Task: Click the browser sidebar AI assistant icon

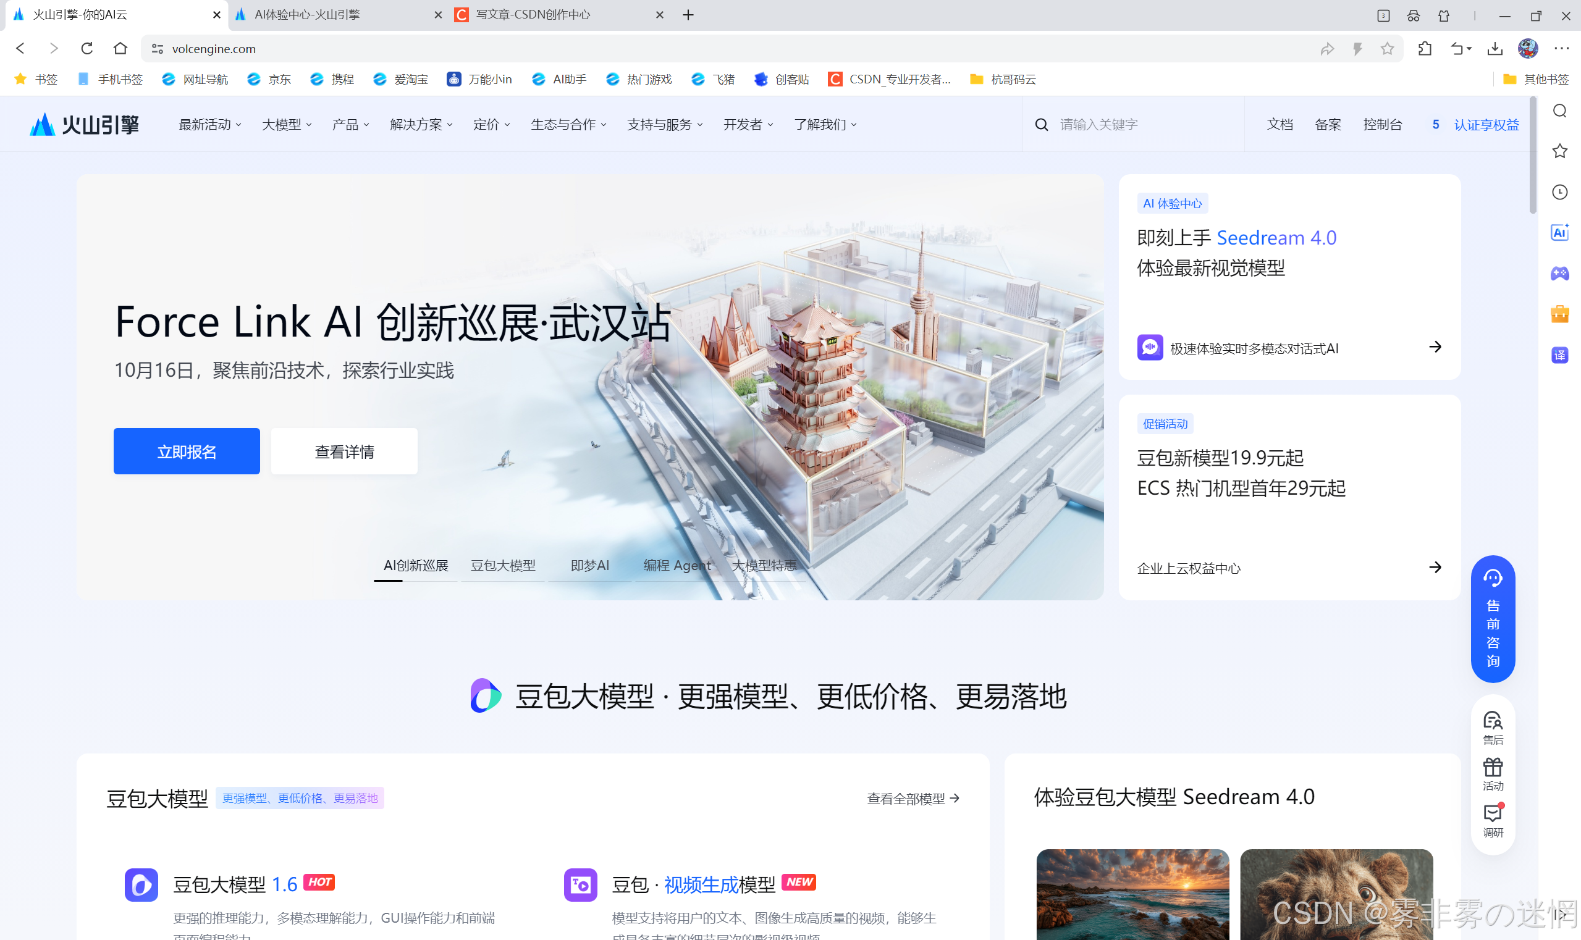Action: click(x=1559, y=232)
